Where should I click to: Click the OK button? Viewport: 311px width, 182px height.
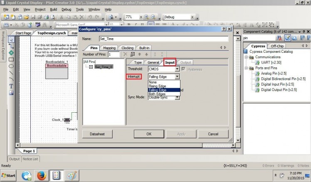point(149,134)
